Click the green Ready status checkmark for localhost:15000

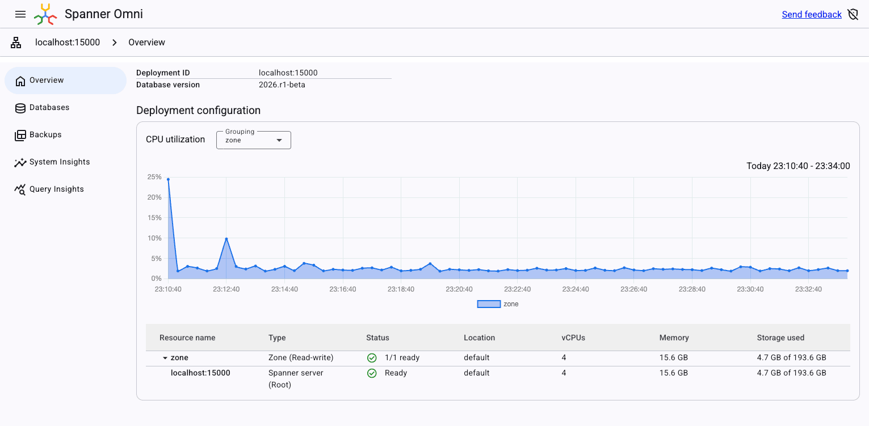372,373
